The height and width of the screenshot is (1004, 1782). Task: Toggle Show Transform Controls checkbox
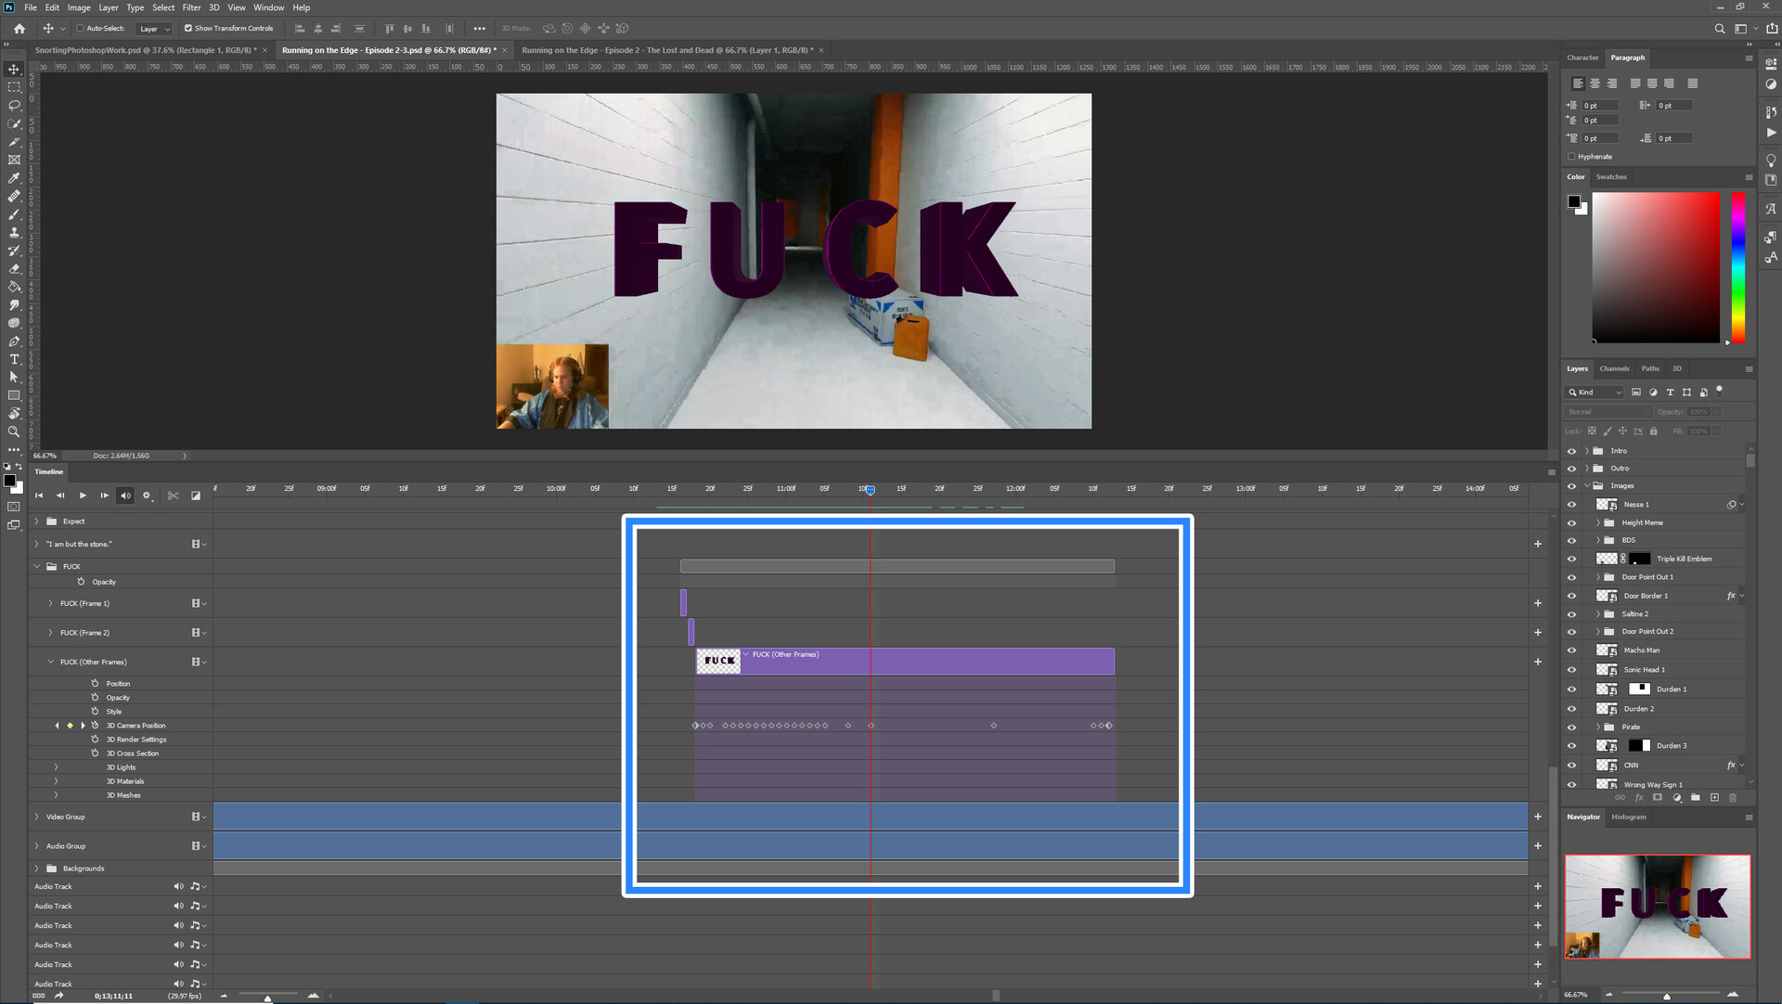[188, 28]
